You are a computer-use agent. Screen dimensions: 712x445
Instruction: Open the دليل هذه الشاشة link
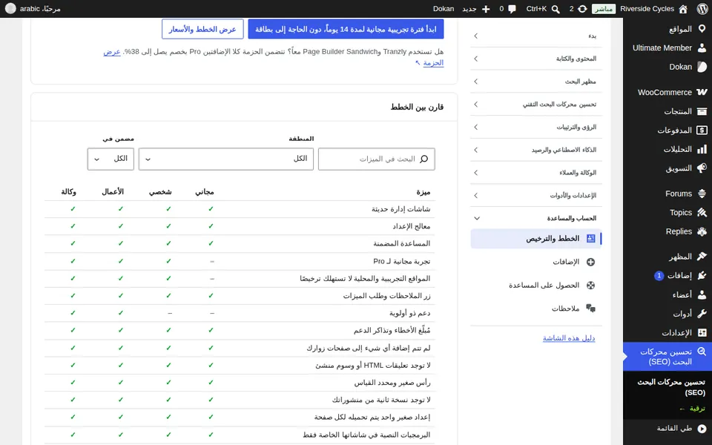[569, 338]
